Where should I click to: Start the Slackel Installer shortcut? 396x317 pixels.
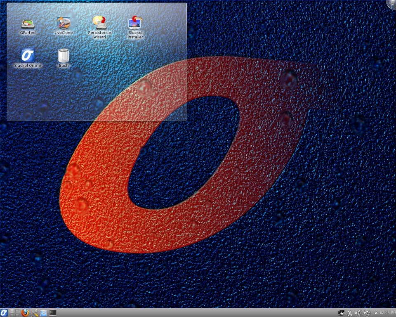tap(135, 23)
